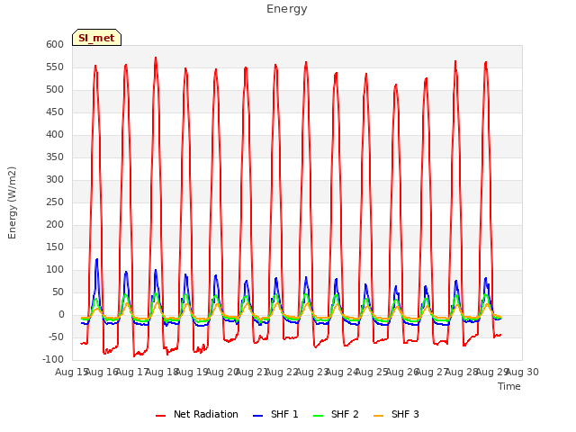
Task: Click the Aug 20 x-axis date label
Action: coord(222,372)
